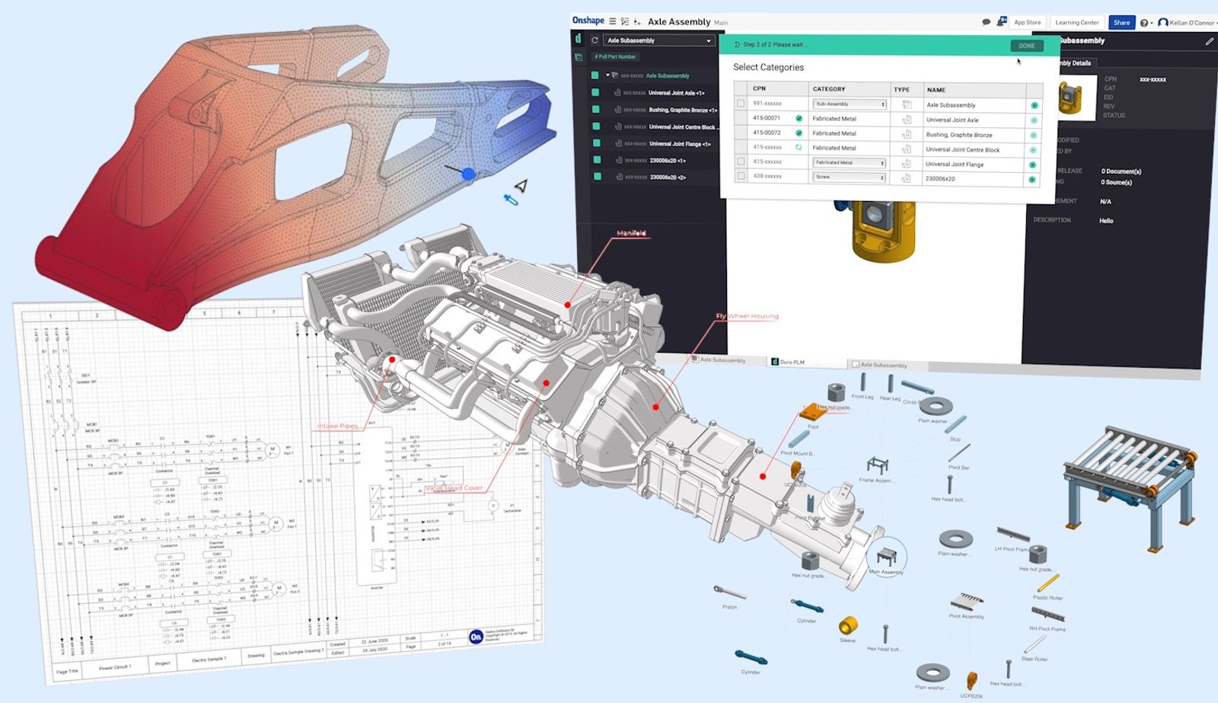Click the insert elements icon near title
The height and width of the screenshot is (703, 1218).
tap(637, 21)
